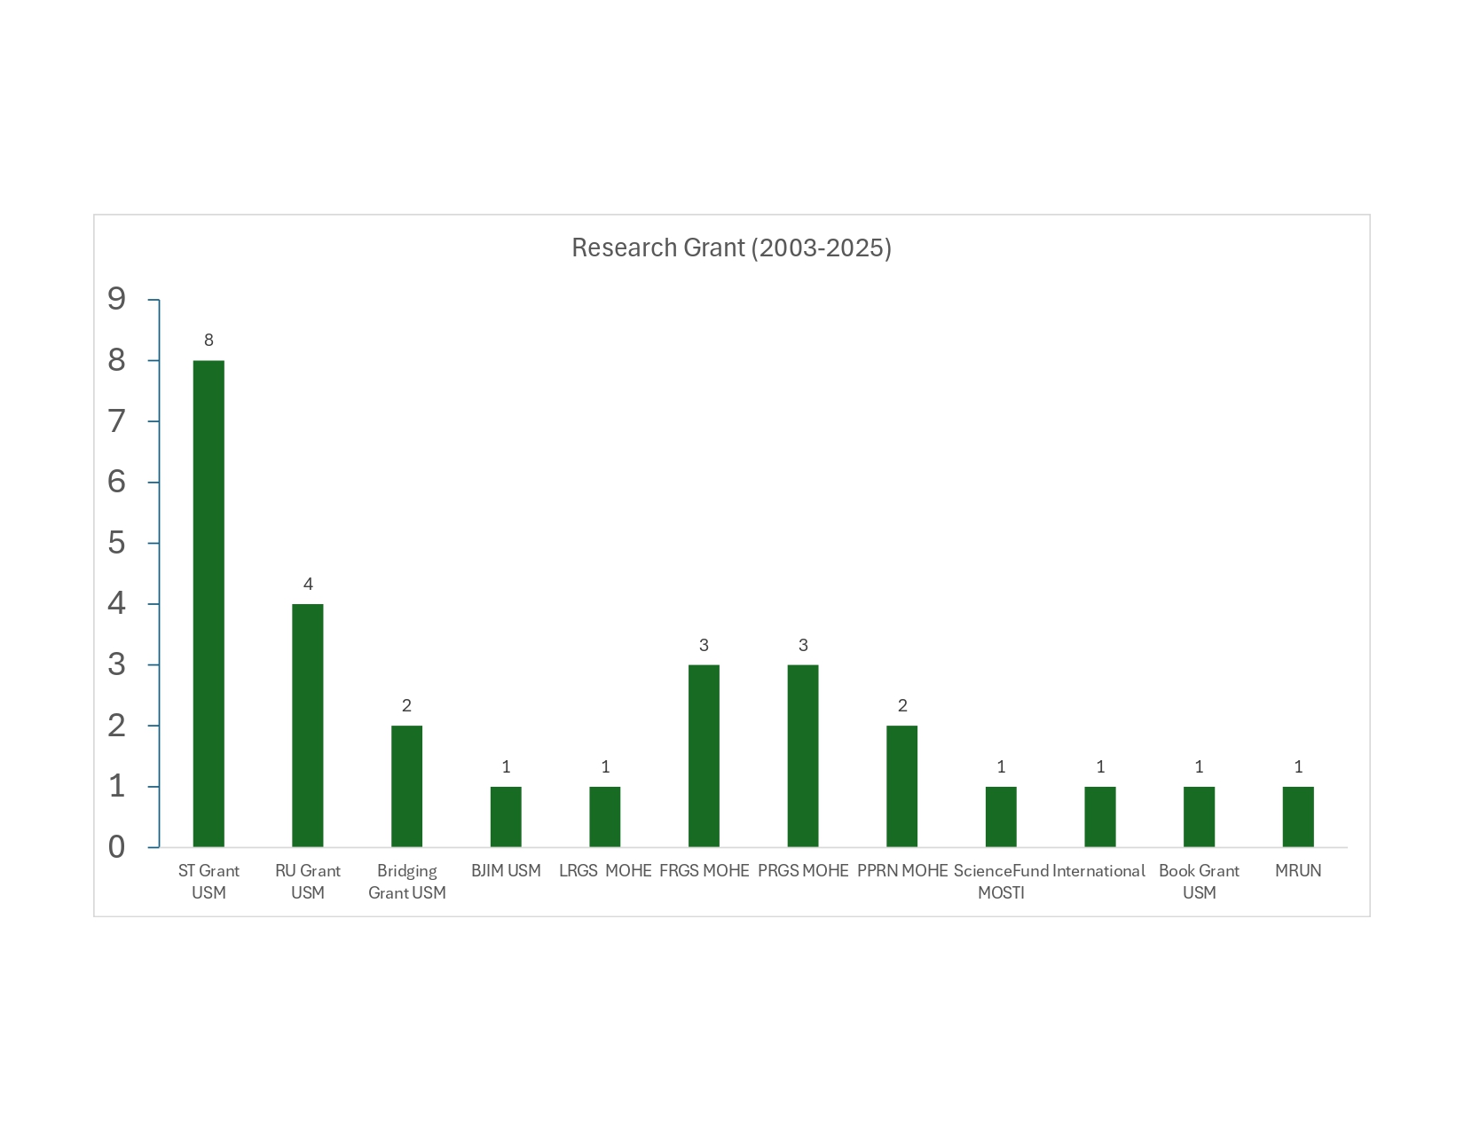Click the International axis label
The image size is (1464, 1131).
1098,871
